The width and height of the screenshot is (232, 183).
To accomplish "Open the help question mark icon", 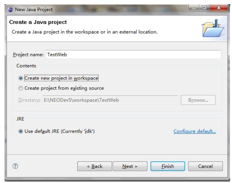I will [15, 166].
